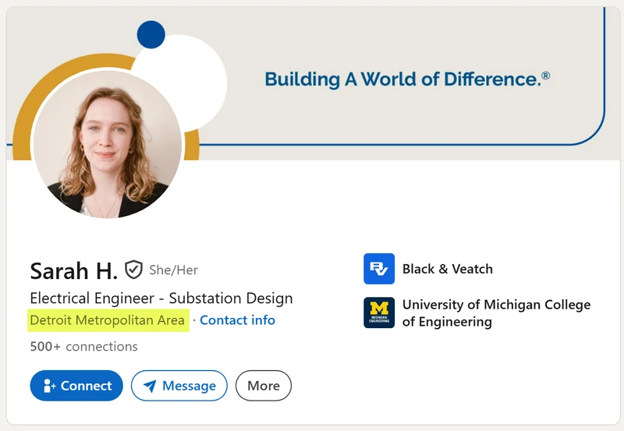Open Sarah H.'s profile photo
Viewport: 624px width, 431px height.
(x=107, y=144)
